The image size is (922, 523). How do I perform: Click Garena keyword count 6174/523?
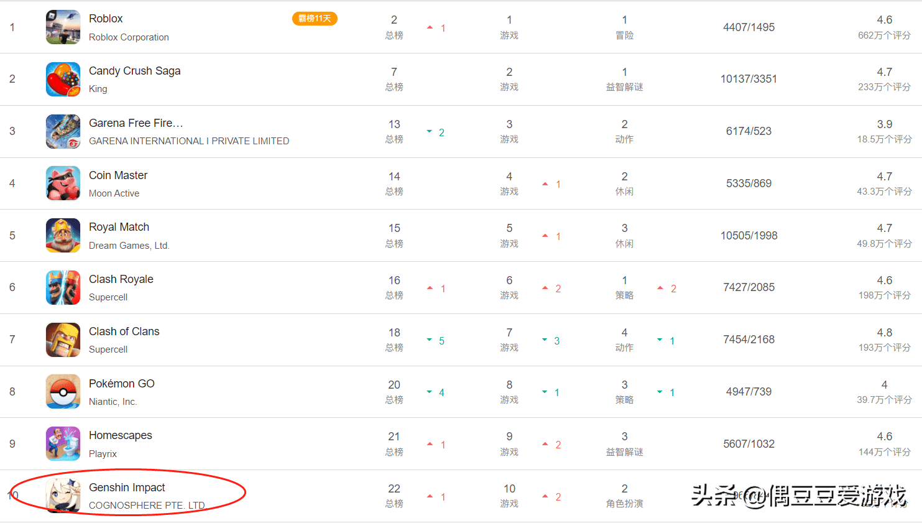point(749,131)
